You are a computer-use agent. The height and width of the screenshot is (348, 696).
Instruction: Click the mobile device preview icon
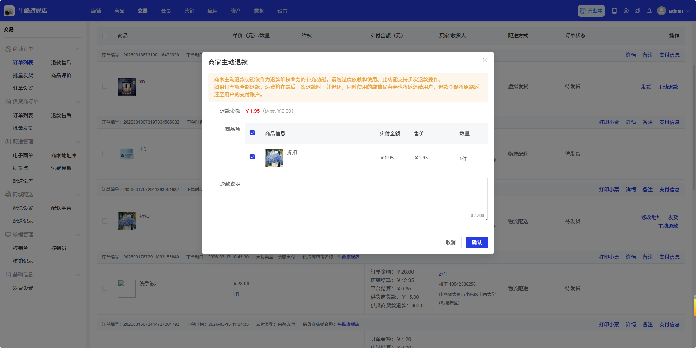[614, 11]
